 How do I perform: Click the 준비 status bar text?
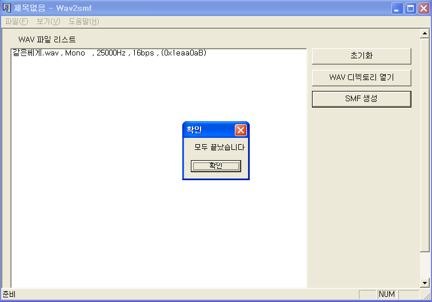(x=9, y=295)
